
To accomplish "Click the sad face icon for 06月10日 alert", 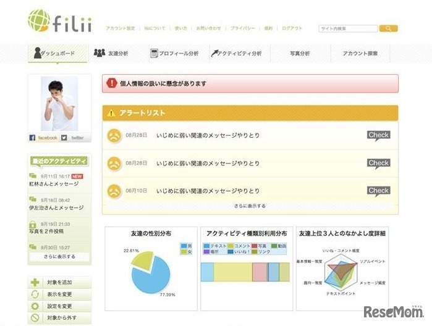I will coord(114,191).
